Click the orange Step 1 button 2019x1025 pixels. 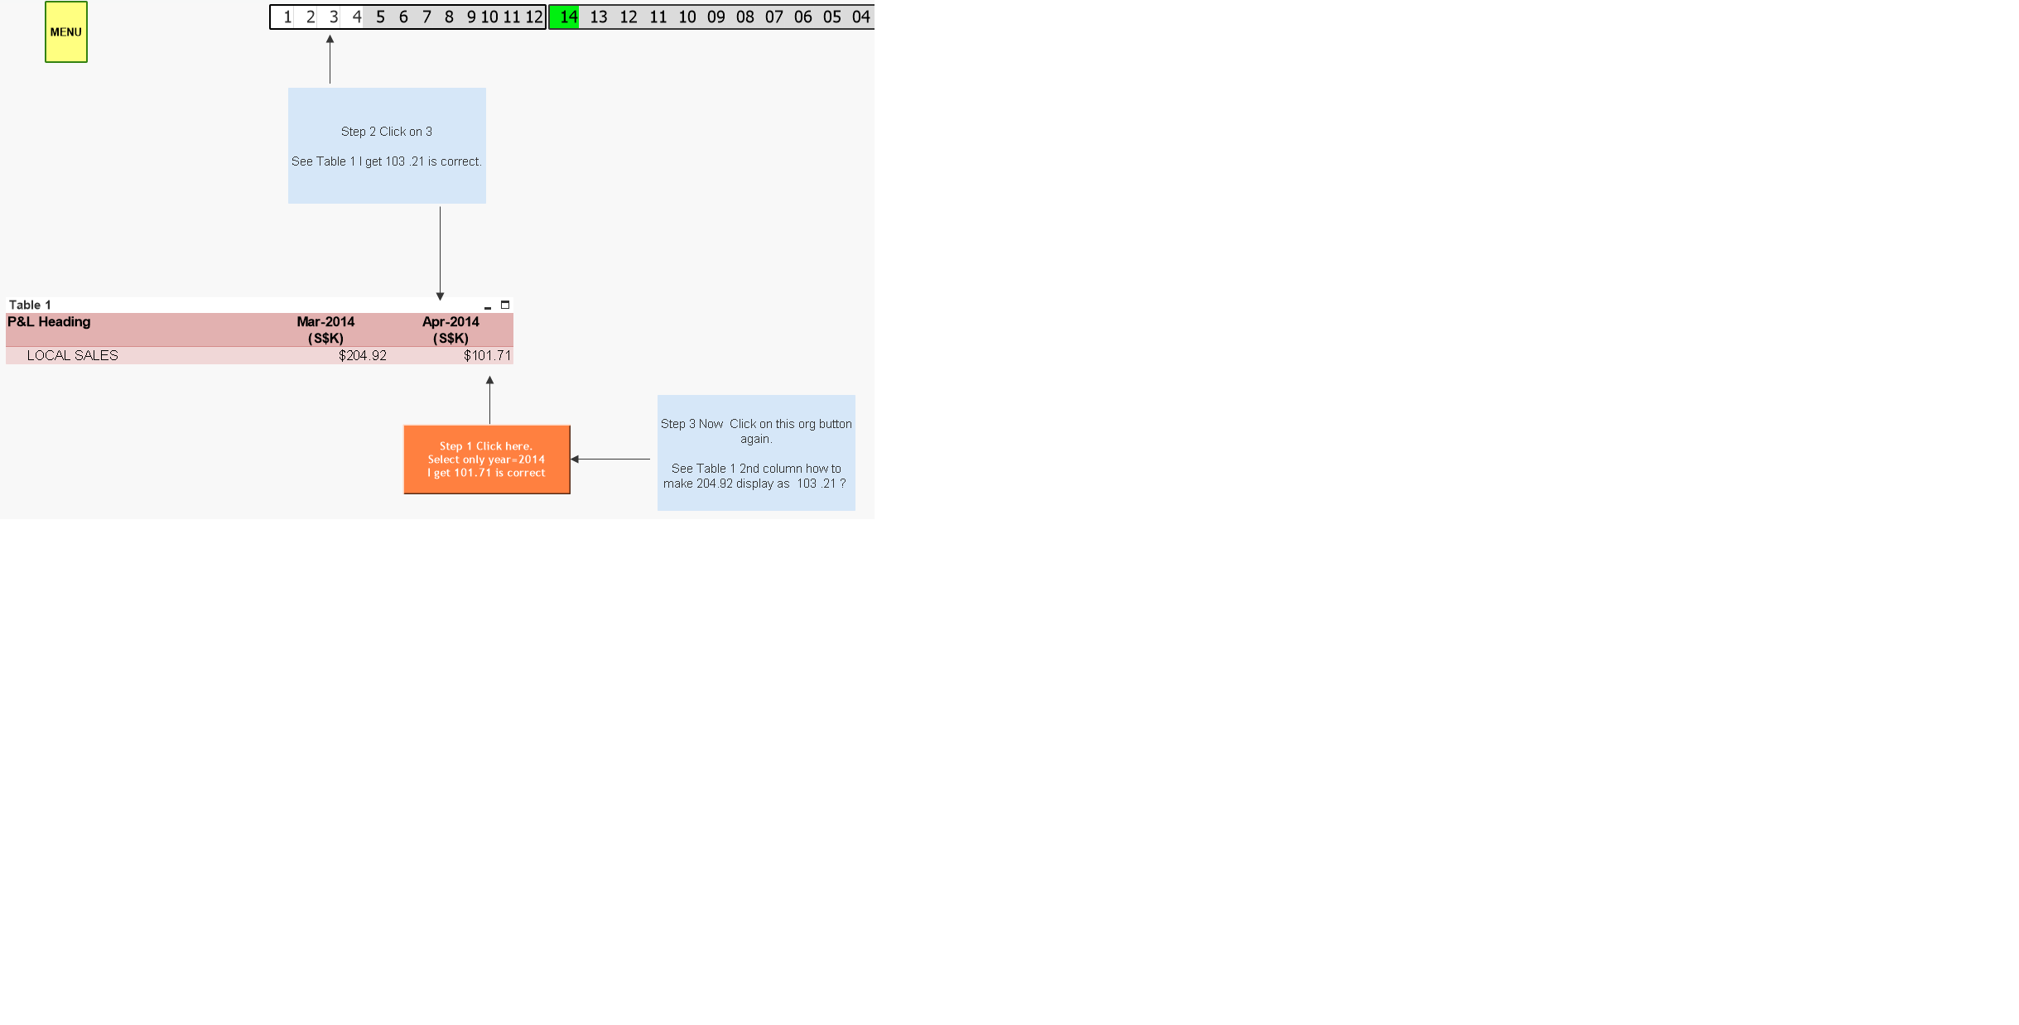(486, 460)
